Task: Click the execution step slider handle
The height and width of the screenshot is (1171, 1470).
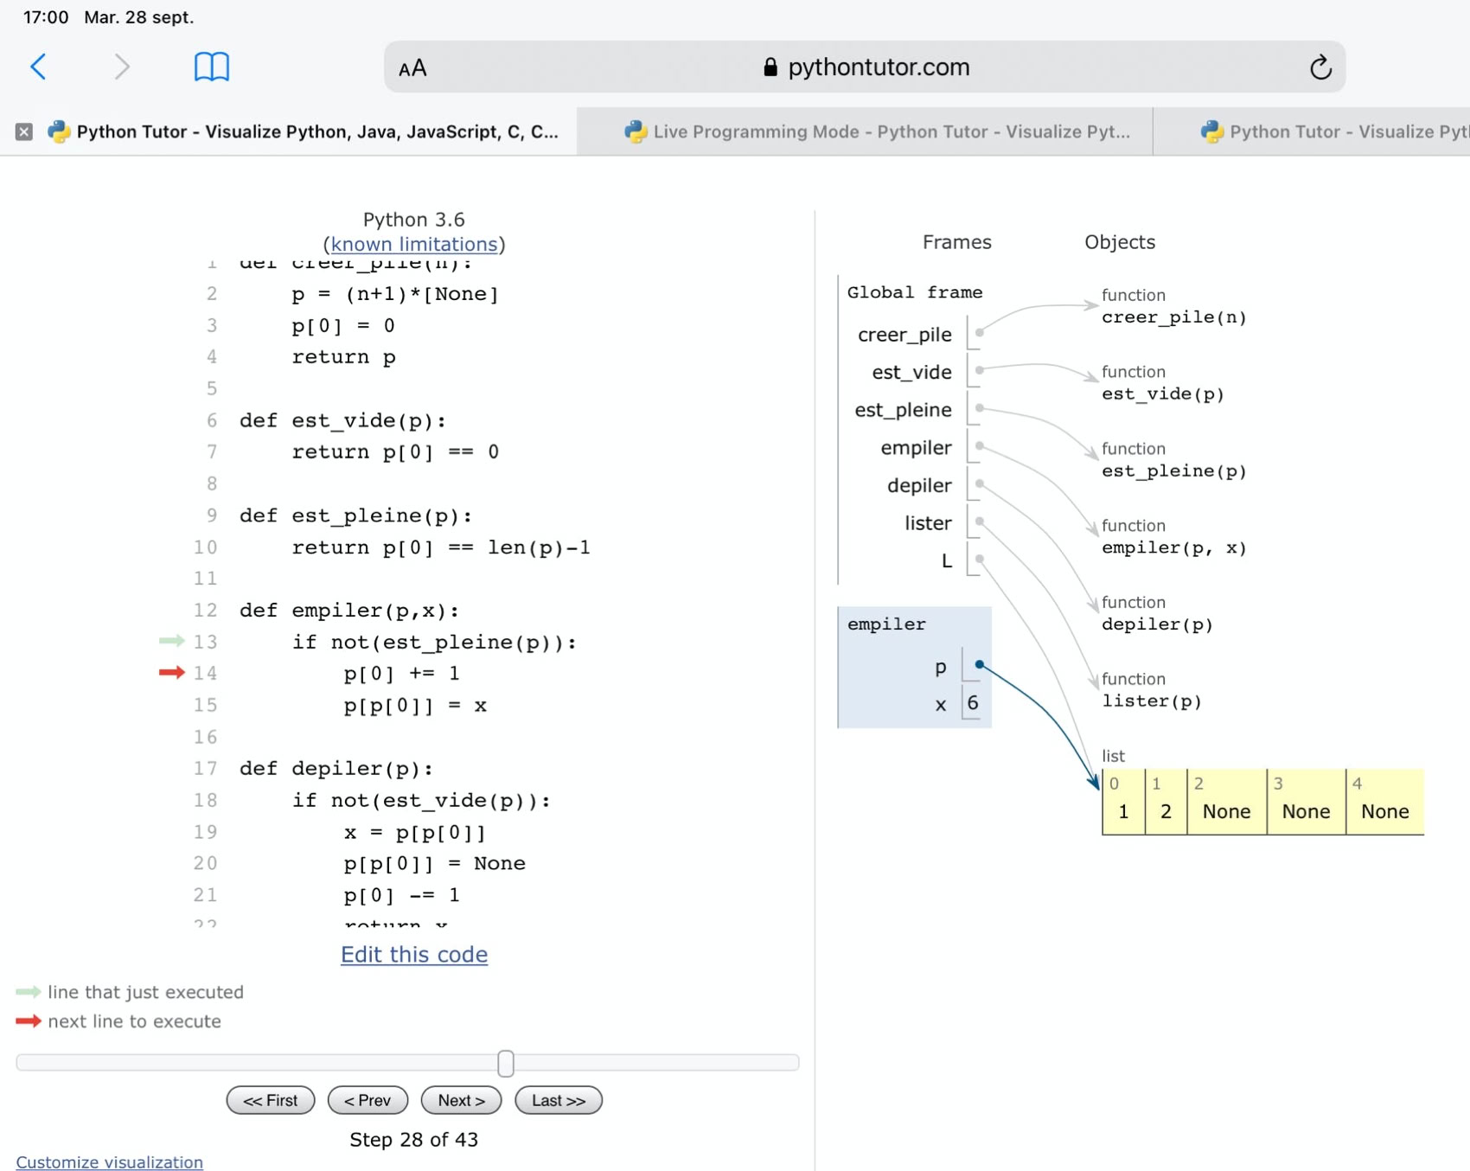Action: pyautogui.click(x=506, y=1063)
